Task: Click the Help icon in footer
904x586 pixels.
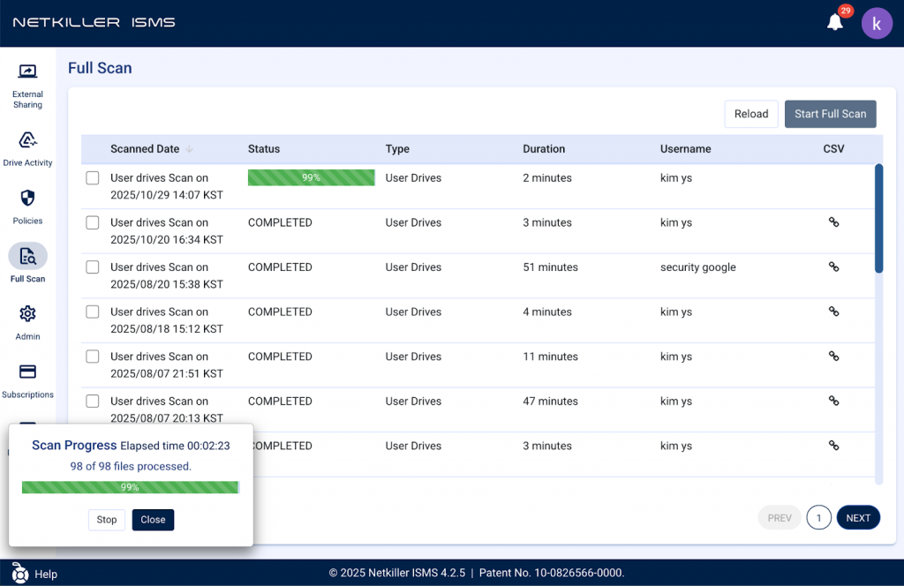Action: pos(20,574)
